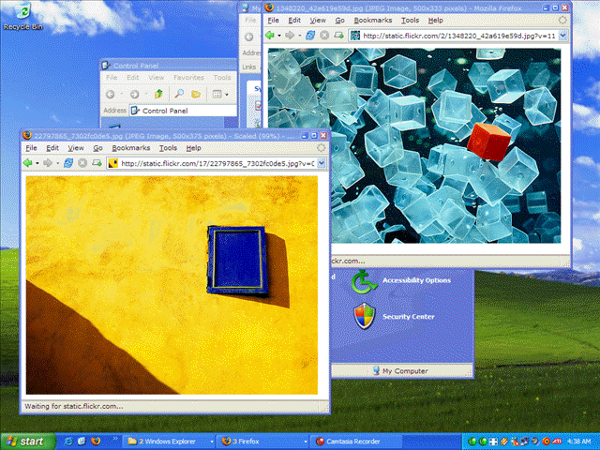The height and width of the screenshot is (450, 600).
Task: Open Security Center shield icon
Action: (365, 316)
